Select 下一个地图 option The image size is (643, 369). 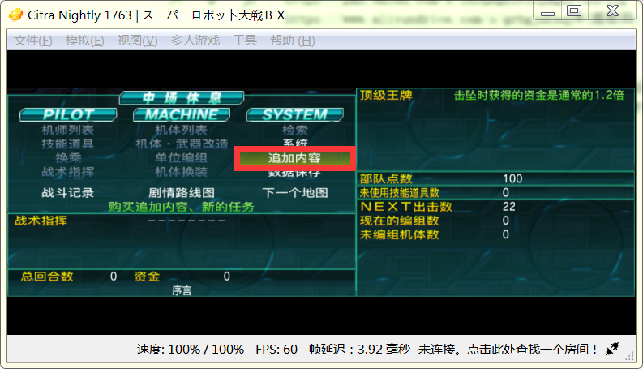(x=295, y=193)
